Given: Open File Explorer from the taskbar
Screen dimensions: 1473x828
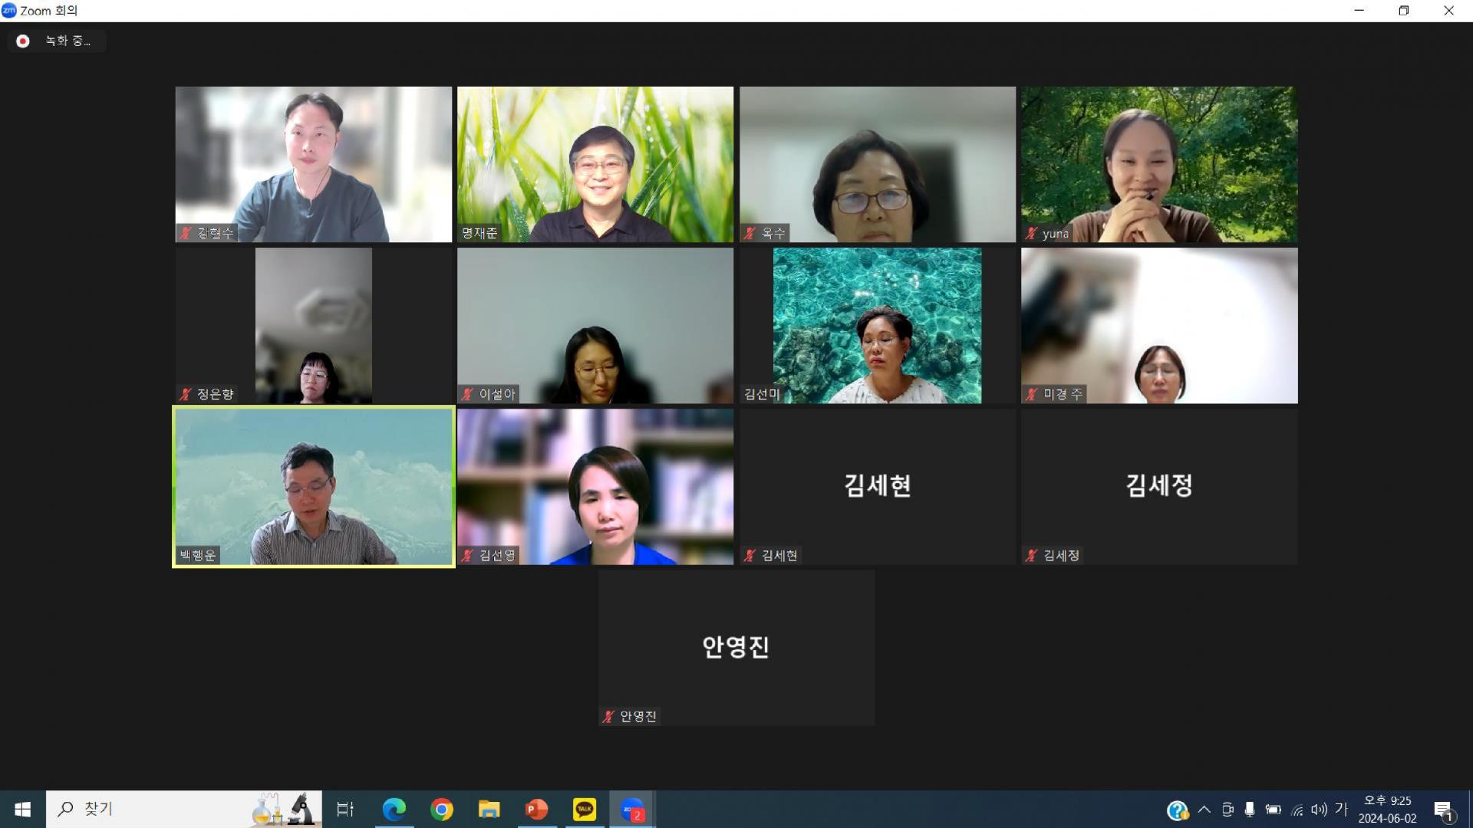Looking at the screenshot, I should [489, 809].
